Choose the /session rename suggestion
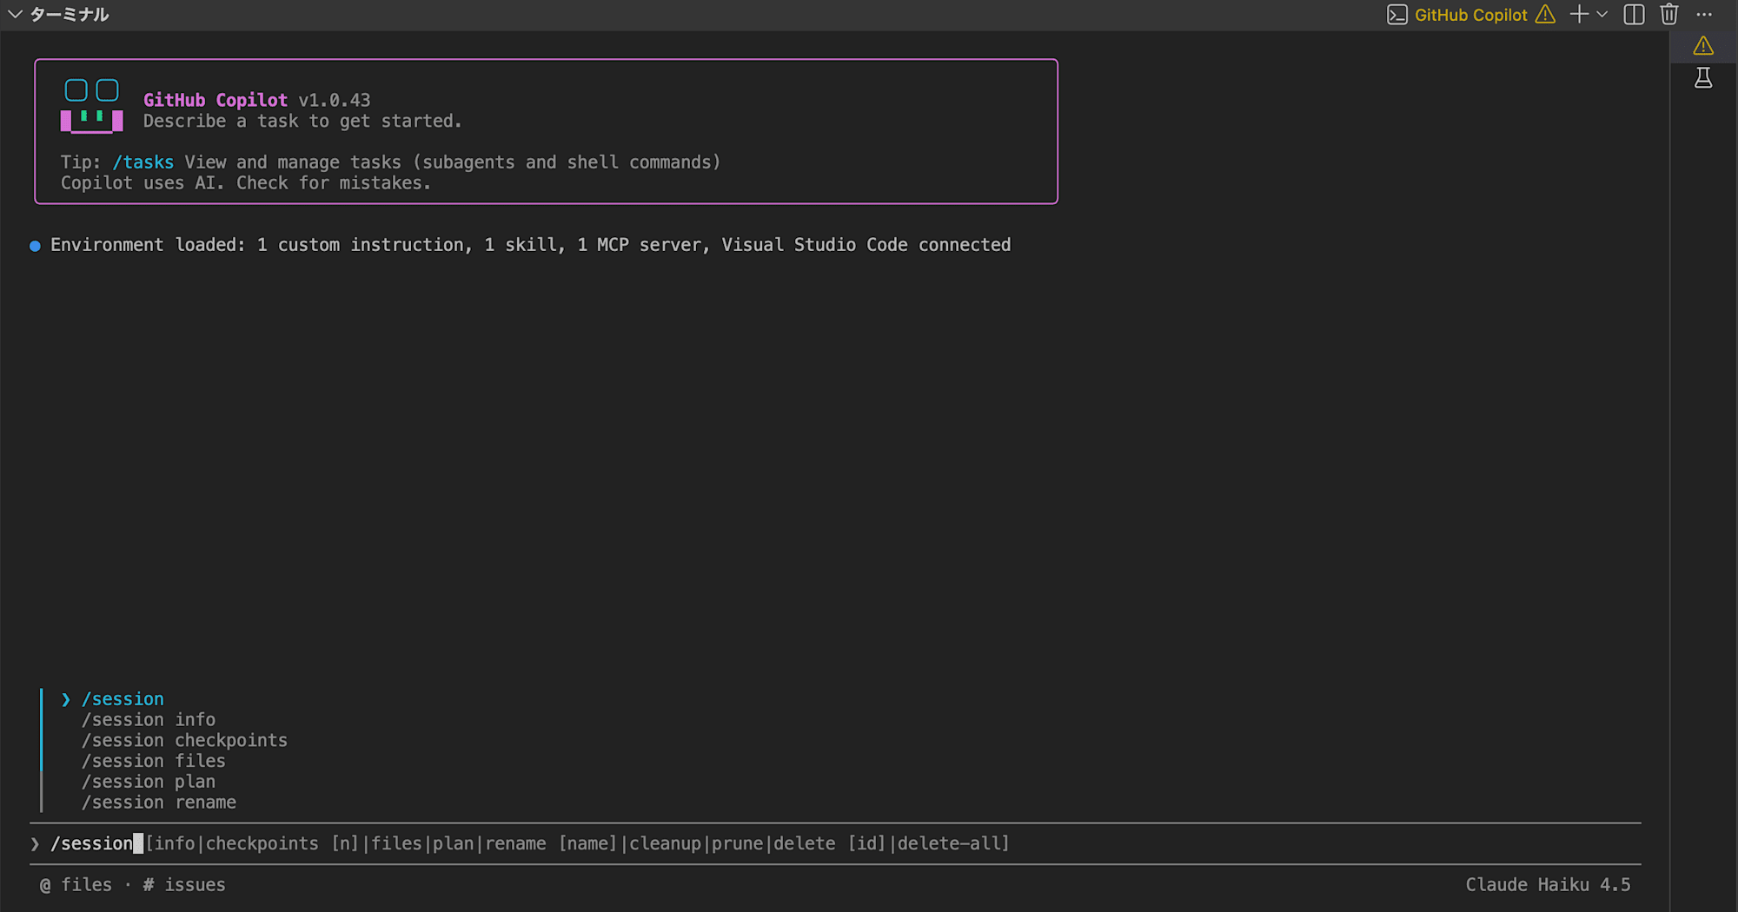This screenshot has height=912, width=1738. pyautogui.click(x=159, y=803)
